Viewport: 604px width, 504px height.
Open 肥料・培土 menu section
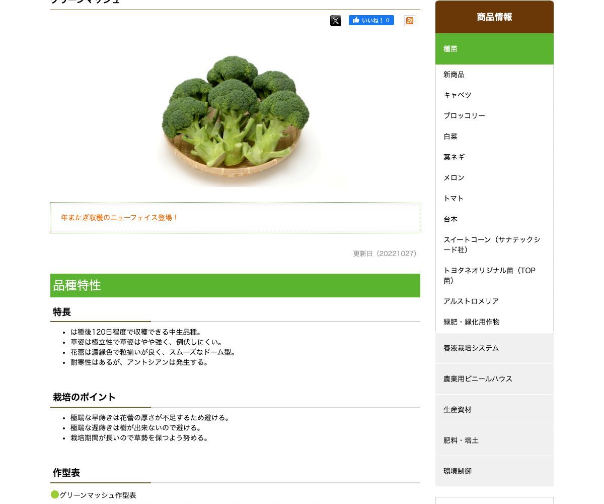click(494, 440)
